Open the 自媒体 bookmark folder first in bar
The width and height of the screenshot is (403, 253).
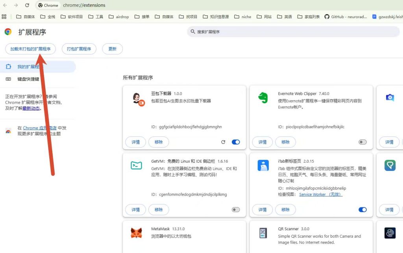click(x=26, y=16)
